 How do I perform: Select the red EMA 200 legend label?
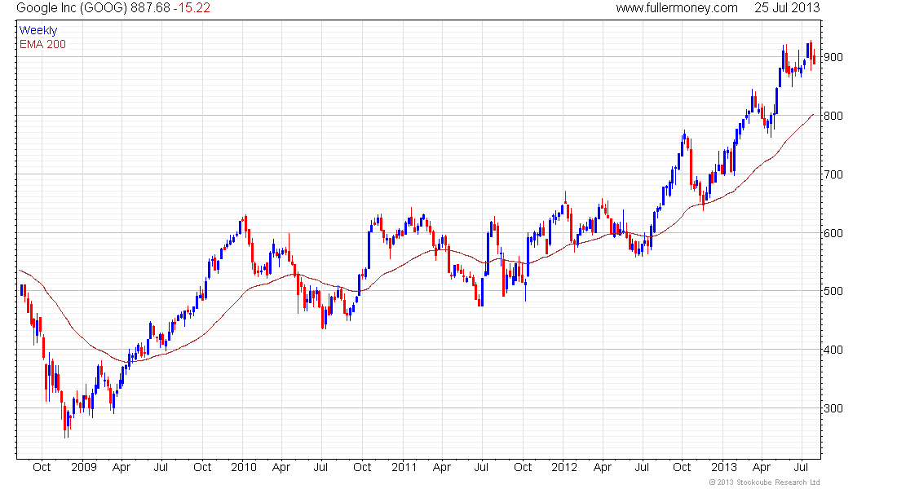(x=42, y=44)
